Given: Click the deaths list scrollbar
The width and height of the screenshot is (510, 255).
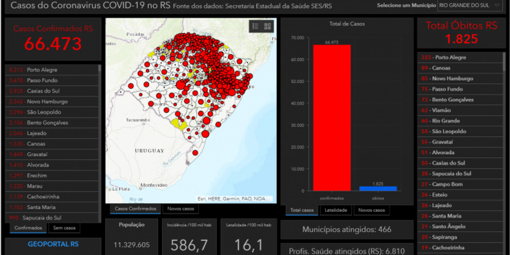Looking at the screenshot, I should 504,62.
